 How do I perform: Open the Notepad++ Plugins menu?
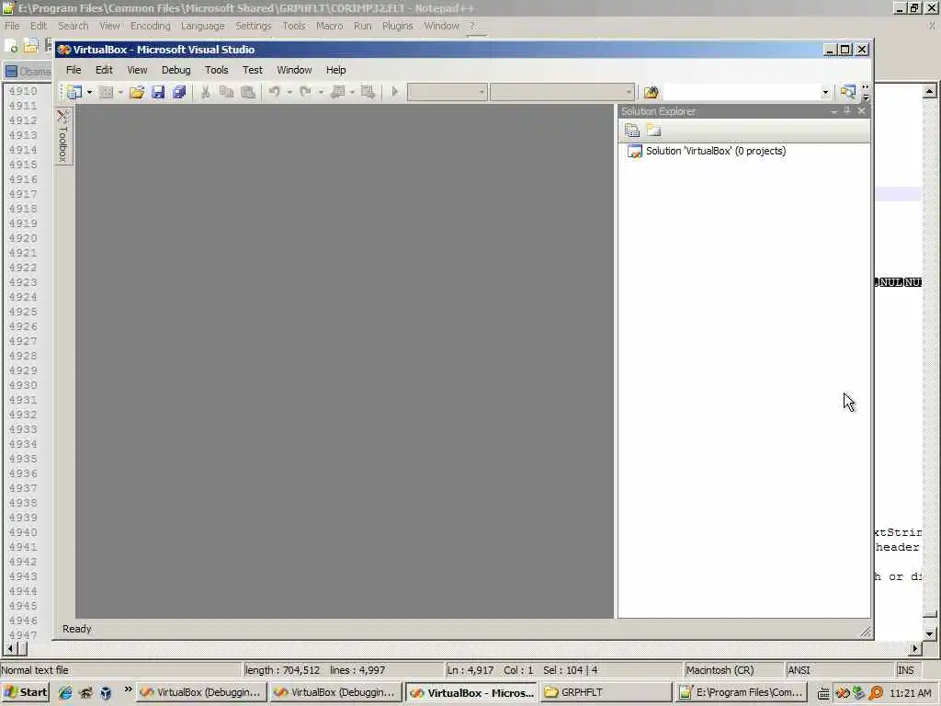[x=397, y=26]
